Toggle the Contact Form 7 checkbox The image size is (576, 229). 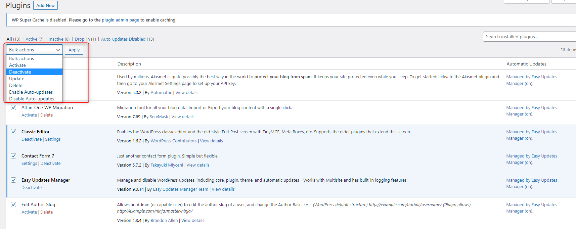(13, 156)
